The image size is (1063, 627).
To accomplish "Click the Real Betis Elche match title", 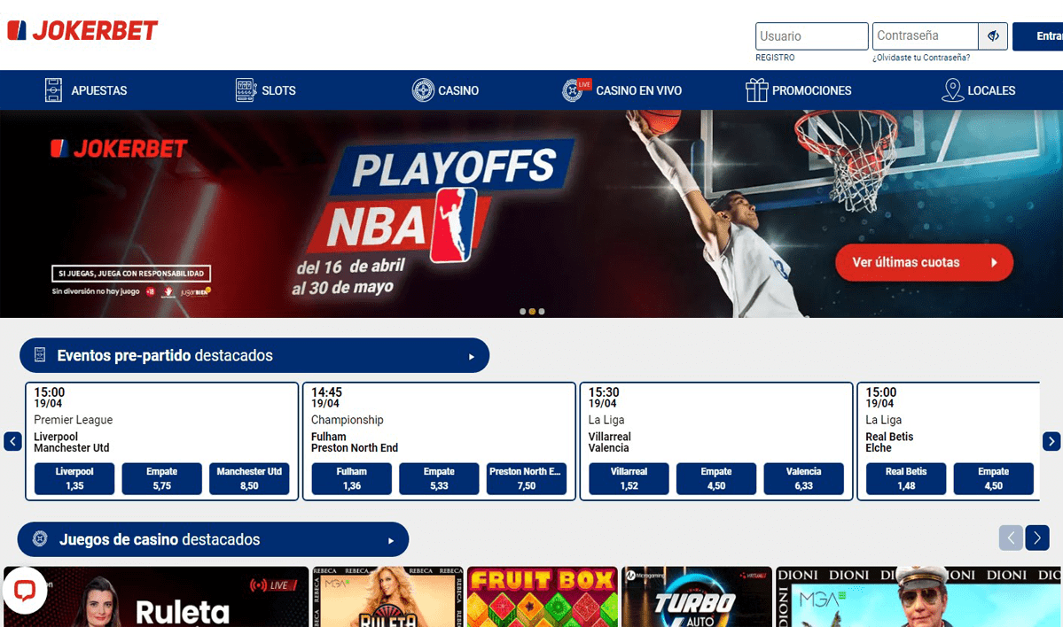I will tap(889, 442).
